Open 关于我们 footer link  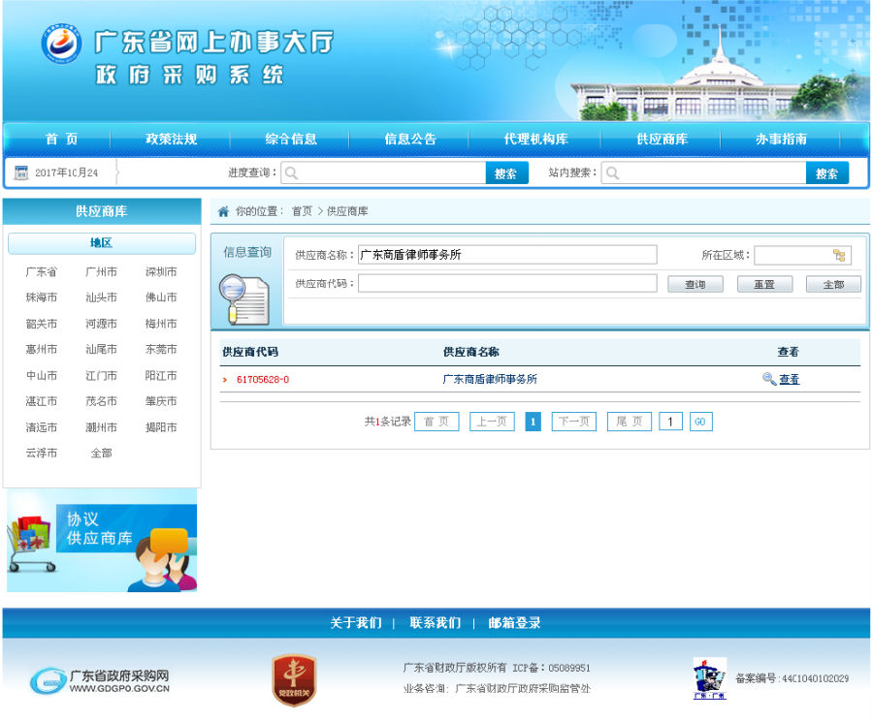[356, 622]
